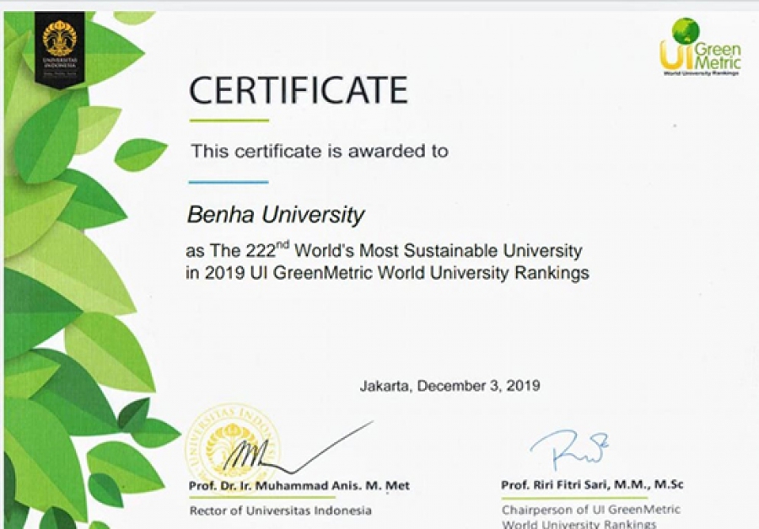Click the green line under CERTIFICATE
This screenshot has width=759, height=529.
point(229,120)
